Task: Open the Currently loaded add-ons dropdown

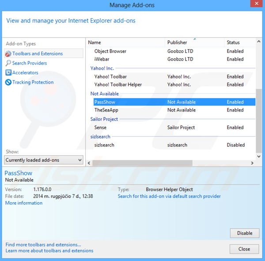Action: tap(43, 160)
